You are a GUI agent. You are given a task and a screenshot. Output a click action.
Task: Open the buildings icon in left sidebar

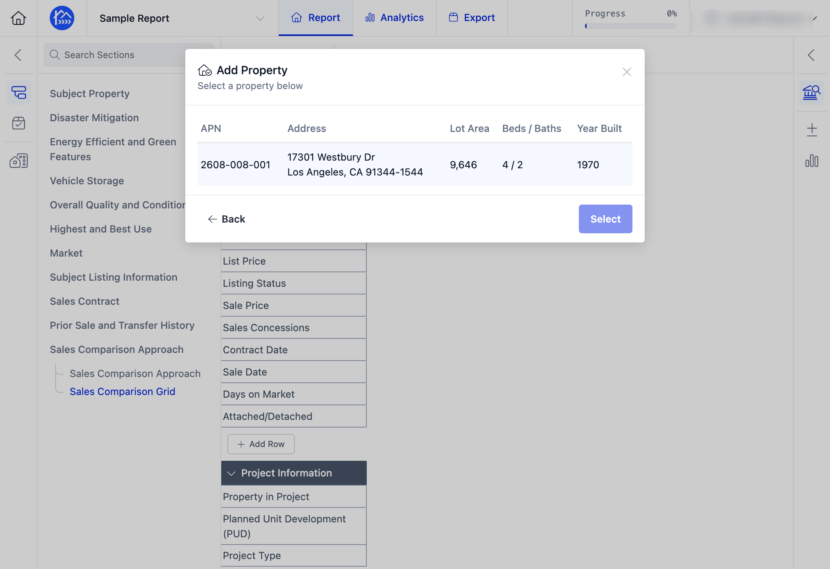point(19,161)
